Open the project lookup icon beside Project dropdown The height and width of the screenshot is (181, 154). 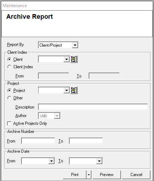tap(74, 90)
